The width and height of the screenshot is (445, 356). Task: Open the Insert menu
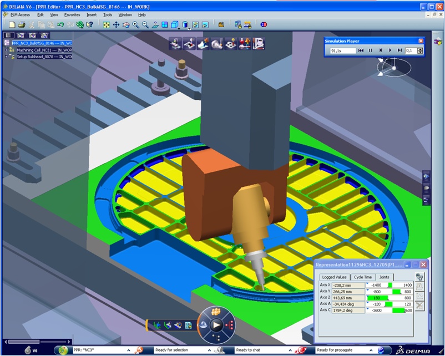92,15
